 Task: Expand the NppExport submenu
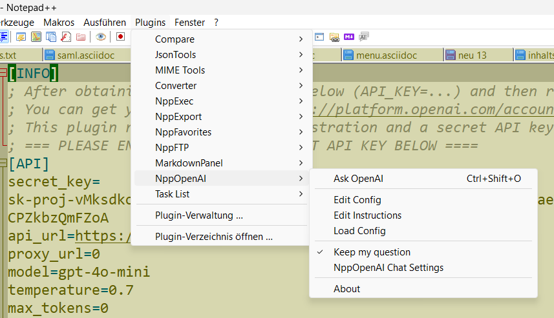click(x=222, y=117)
